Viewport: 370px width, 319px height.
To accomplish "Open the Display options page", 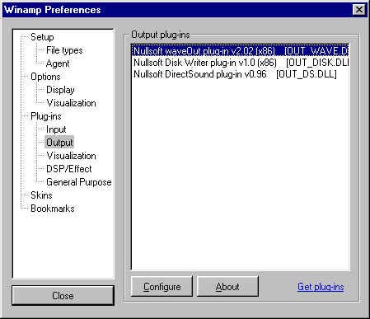I will [x=60, y=90].
